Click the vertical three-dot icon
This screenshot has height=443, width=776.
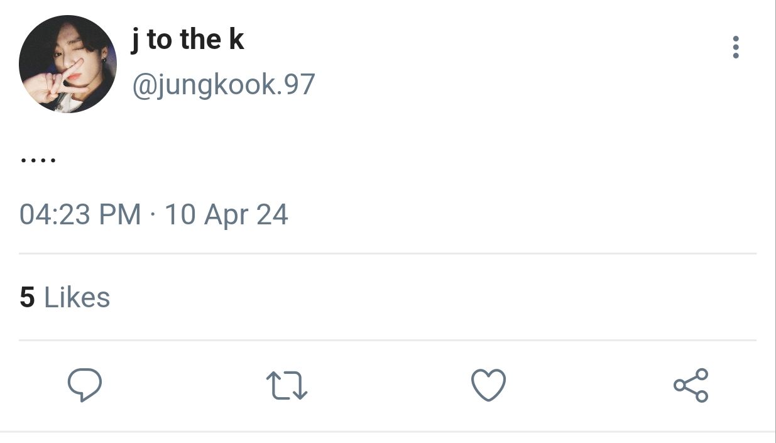(735, 48)
